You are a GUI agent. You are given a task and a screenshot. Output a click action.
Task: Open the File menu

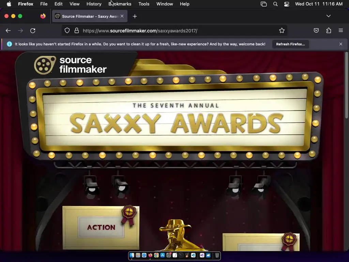point(44,4)
